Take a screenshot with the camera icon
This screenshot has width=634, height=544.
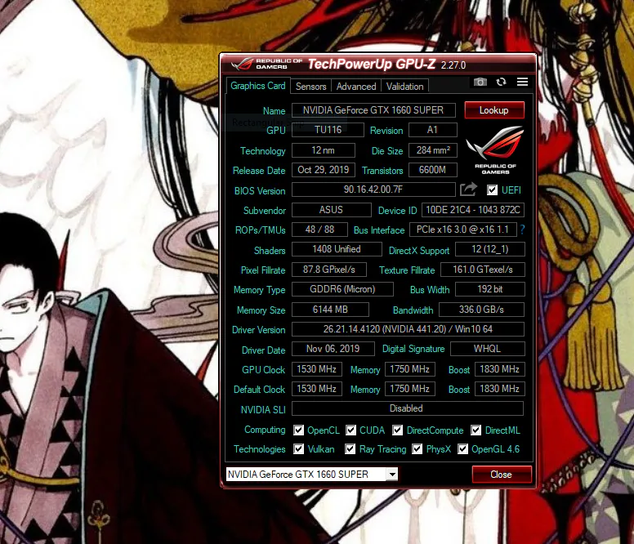click(480, 82)
